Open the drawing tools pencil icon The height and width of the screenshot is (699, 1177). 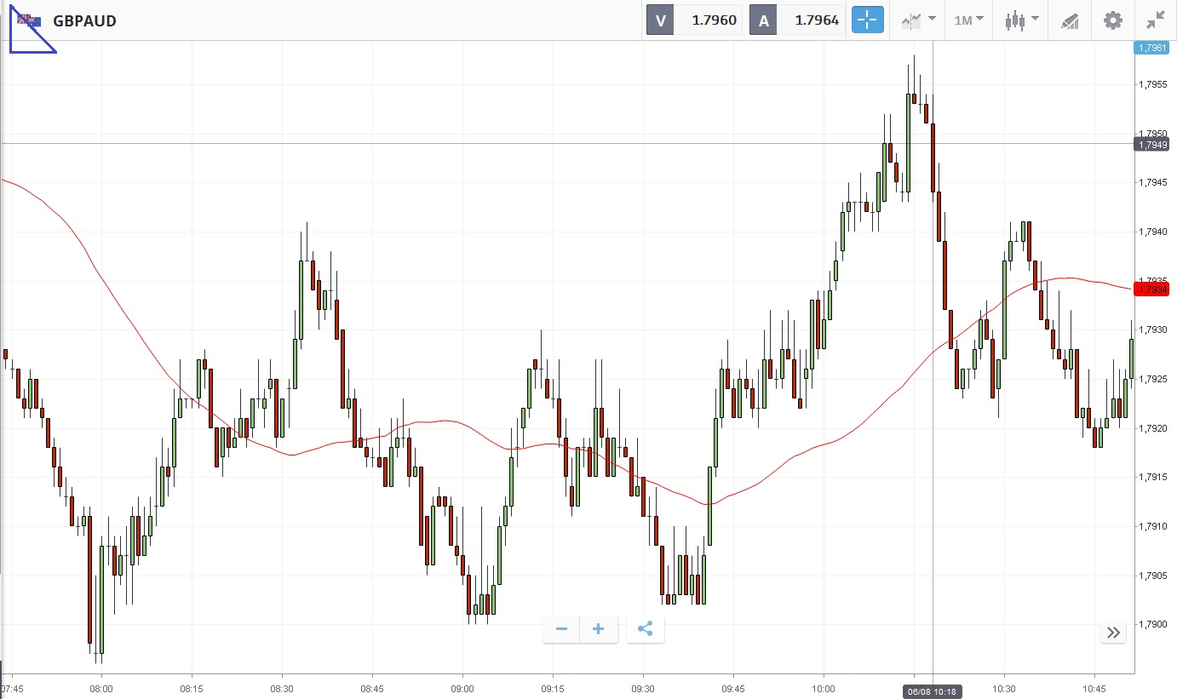point(1070,20)
